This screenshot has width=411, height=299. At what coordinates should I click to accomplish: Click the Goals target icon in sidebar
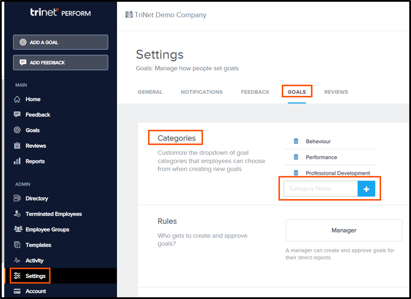[x=17, y=130]
